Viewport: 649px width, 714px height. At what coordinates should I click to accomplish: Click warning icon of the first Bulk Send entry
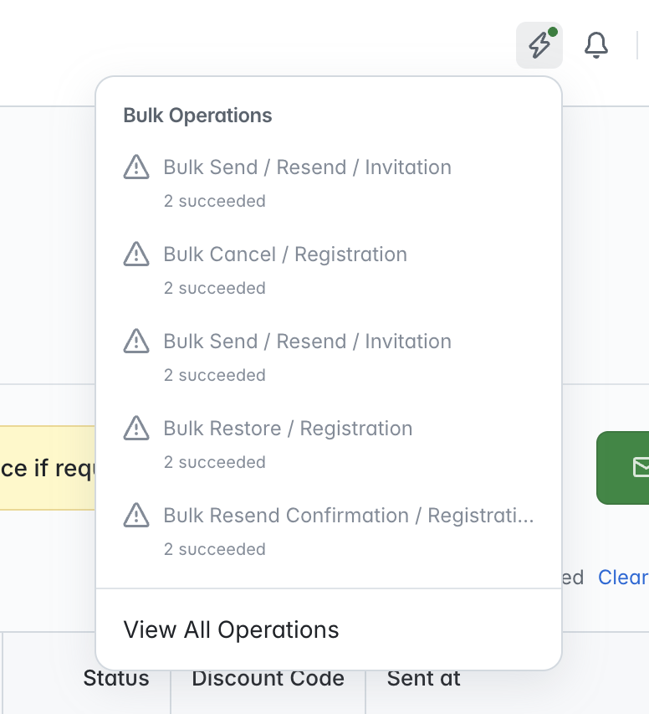click(x=136, y=167)
